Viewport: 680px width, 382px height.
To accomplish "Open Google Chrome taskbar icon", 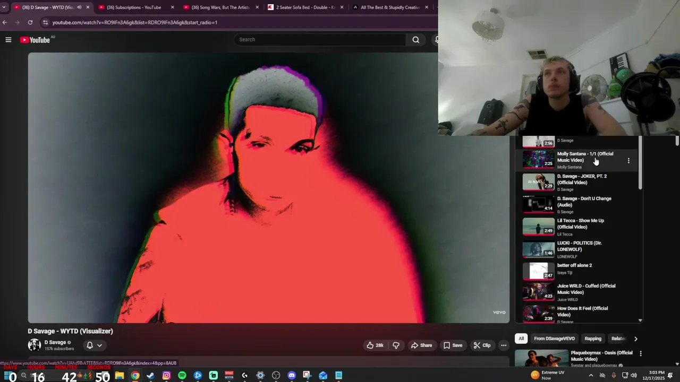I will click(x=135, y=376).
